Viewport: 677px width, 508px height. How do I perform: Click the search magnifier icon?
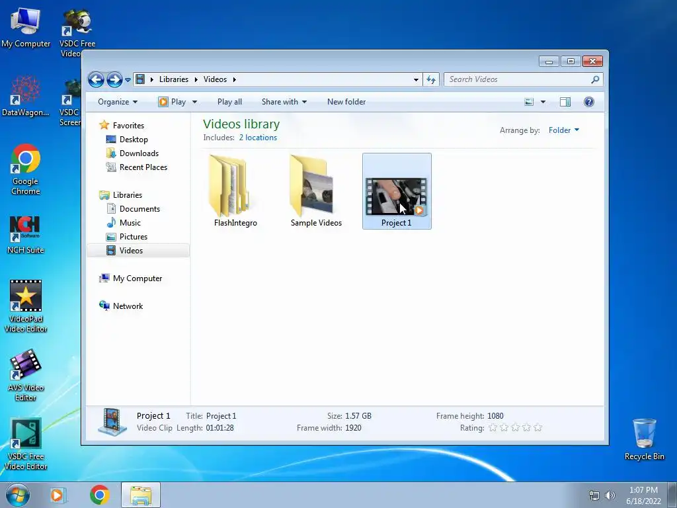point(595,79)
